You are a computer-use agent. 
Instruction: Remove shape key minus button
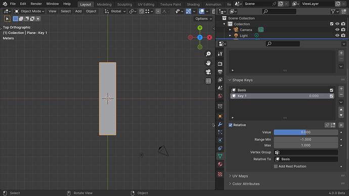pos(341,94)
